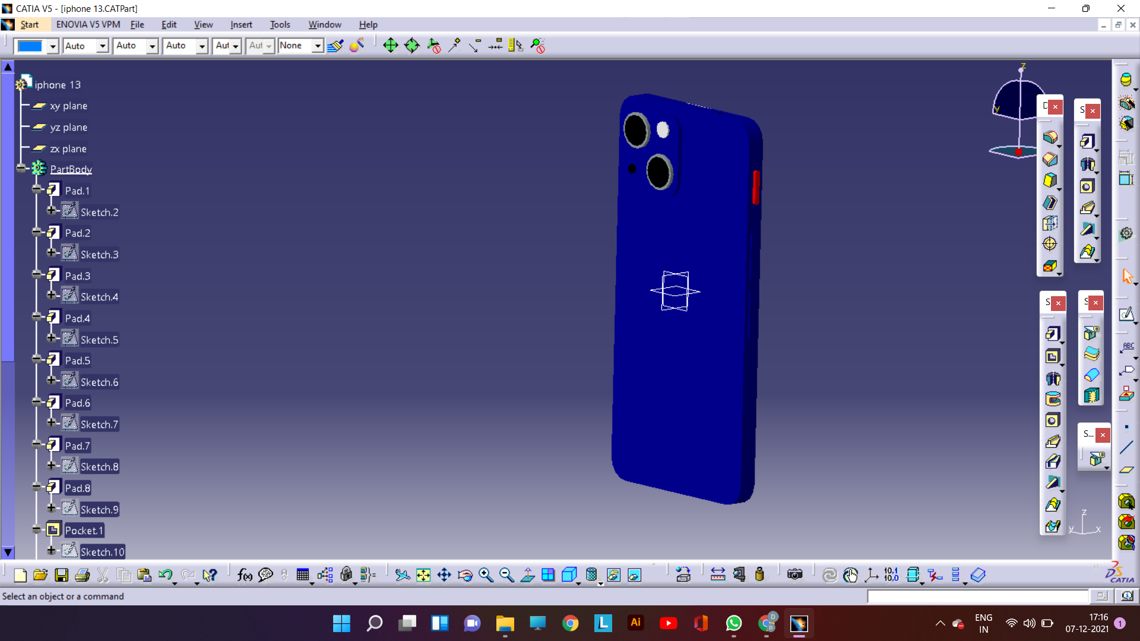Toggle Hide/Show icon in bottom toolbar
This screenshot has width=1140, height=641.
[613, 575]
